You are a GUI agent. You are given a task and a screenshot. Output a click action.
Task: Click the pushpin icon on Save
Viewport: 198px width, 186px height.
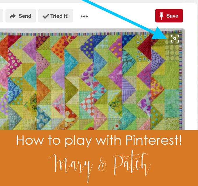161,16
